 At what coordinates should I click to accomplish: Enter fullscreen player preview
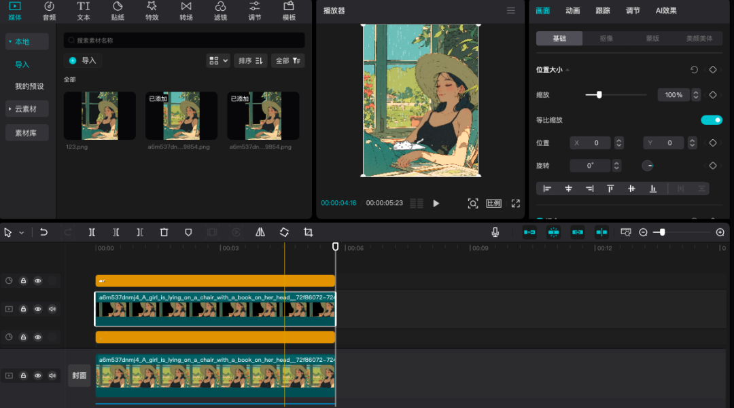[x=515, y=203]
